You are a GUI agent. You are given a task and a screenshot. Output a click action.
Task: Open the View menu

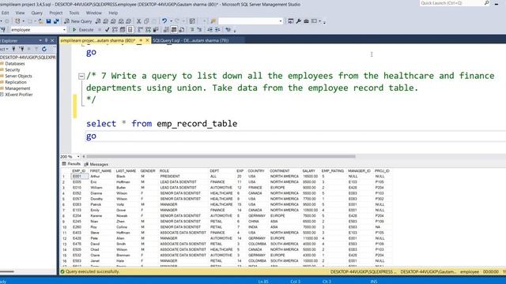[x=20, y=13]
